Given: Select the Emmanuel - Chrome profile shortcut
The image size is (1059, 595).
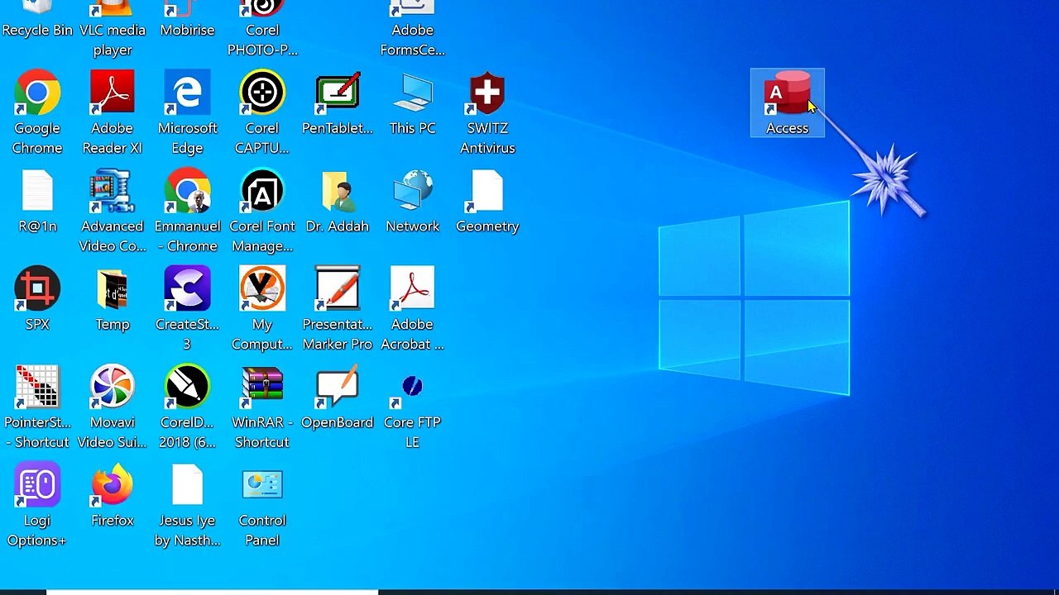Looking at the screenshot, I should 187,212.
